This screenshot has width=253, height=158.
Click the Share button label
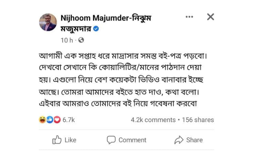click(194, 140)
